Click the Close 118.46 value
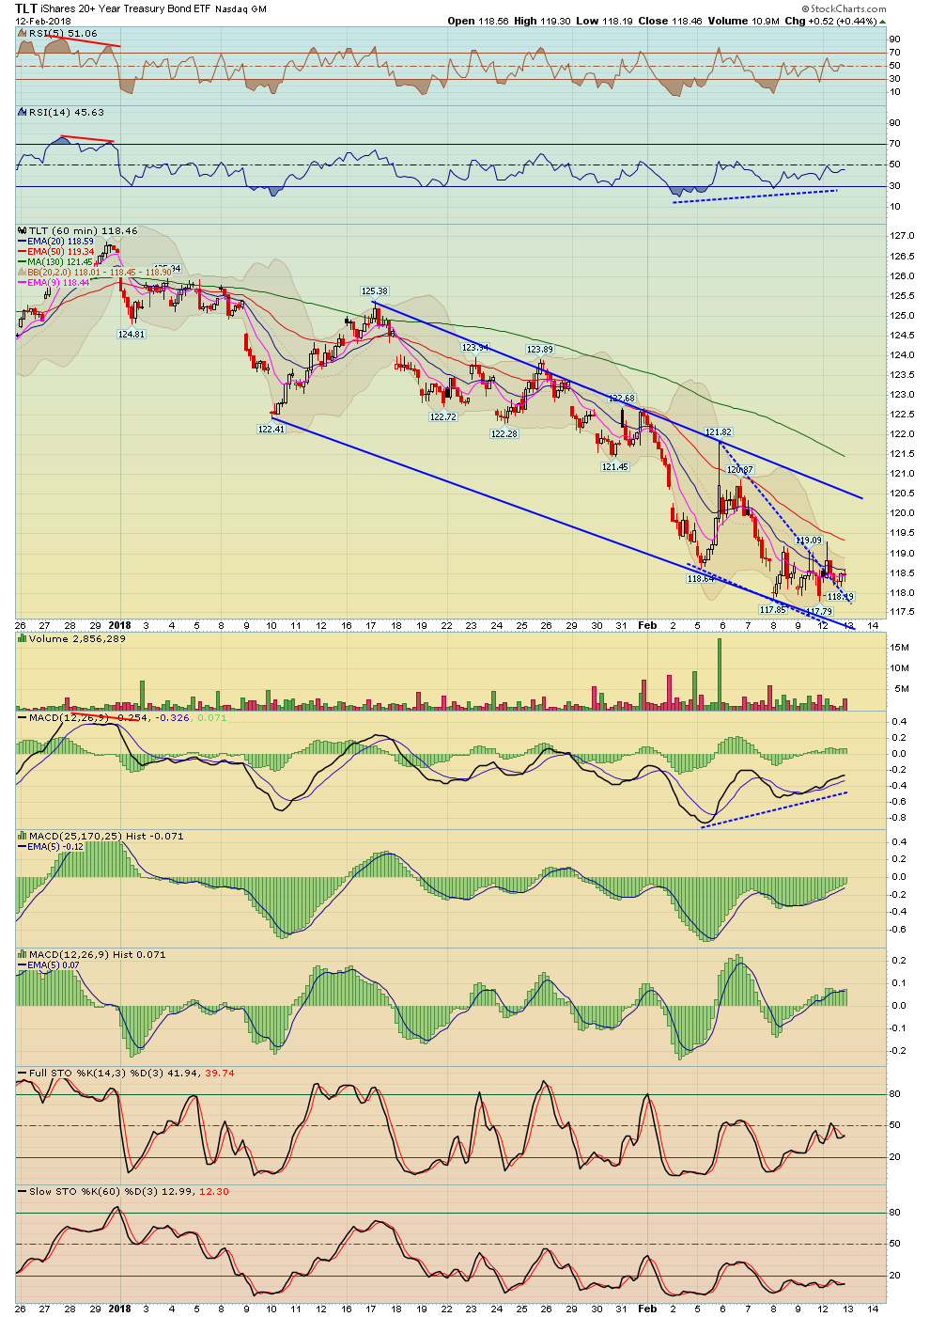930x1317 pixels. point(669,21)
